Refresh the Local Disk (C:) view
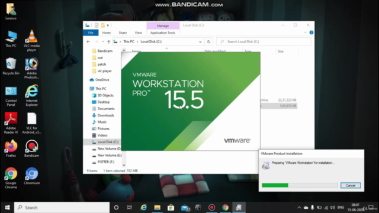 point(208,41)
